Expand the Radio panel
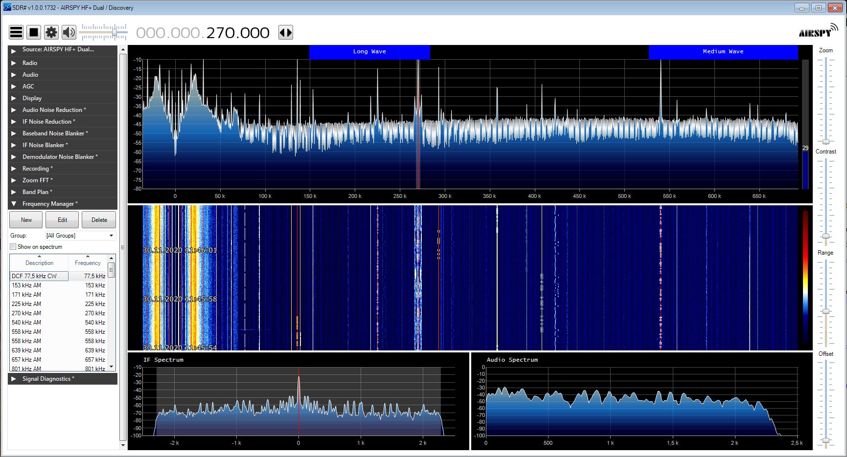847x457 pixels. coord(63,63)
